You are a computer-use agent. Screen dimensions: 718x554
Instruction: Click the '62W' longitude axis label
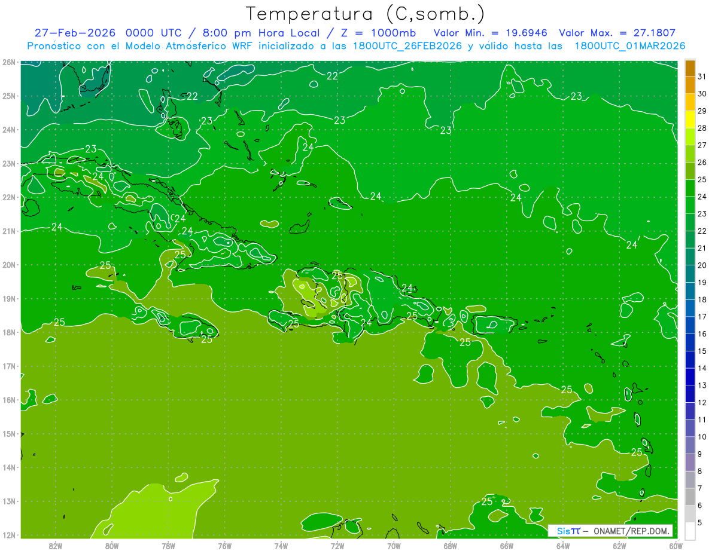(x=620, y=546)
